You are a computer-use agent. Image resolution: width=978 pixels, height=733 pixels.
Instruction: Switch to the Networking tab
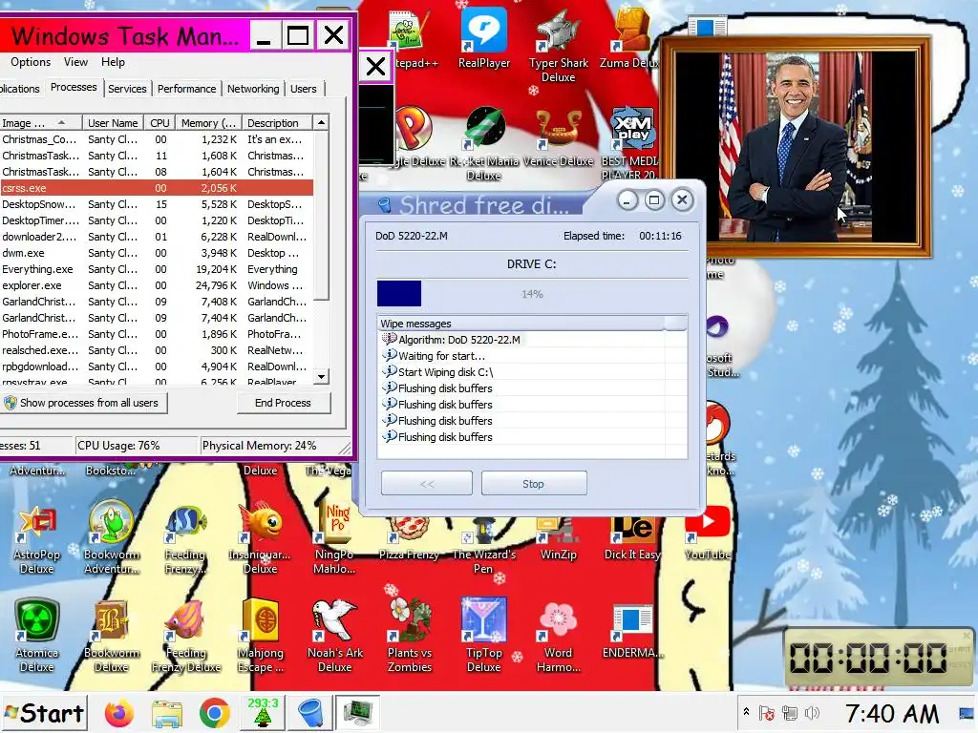pos(253,89)
